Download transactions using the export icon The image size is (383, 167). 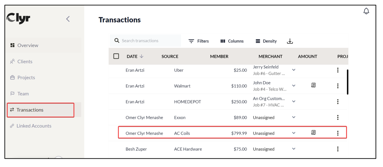click(290, 41)
